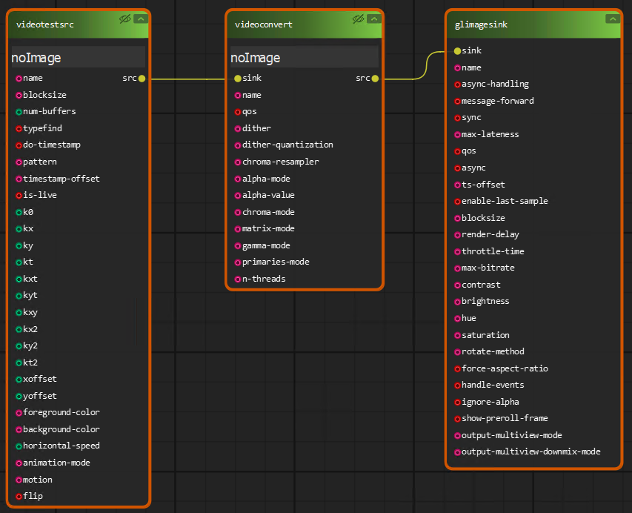This screenshot has width=632, height=513.
Task: Click the n-threads property pad on videoconvert
Action: point(237,278)
